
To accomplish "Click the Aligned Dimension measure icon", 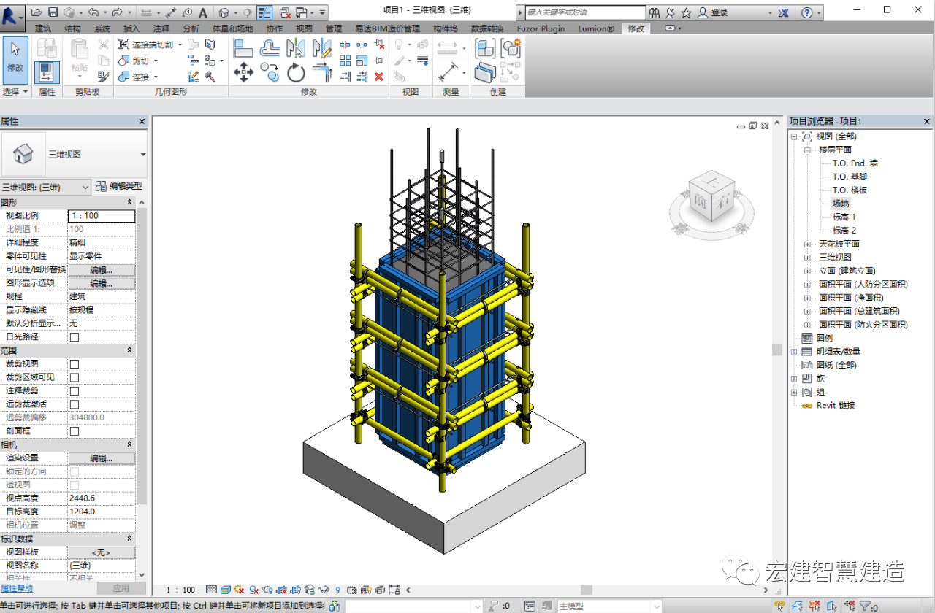I will [x=447, y=73].
